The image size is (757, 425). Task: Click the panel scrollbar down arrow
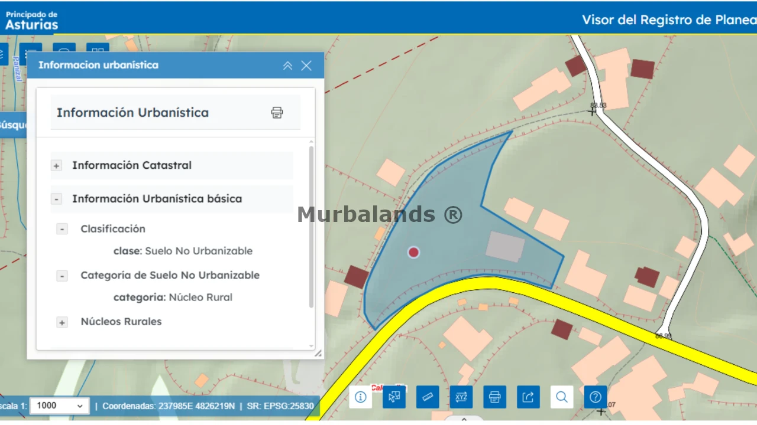[312, 346]
